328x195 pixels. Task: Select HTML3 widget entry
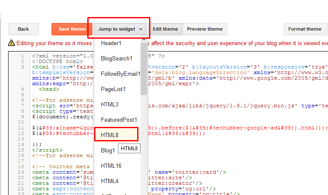tap(117, 104)
